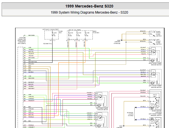Click the A19 BLK/VIO pin row
Image resolution: width=169 pixels, height=128 pixels.
click(x=28, y=84)
